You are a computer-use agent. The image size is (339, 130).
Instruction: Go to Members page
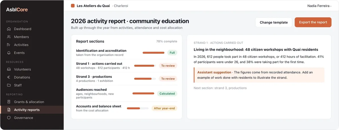[32, 37]
